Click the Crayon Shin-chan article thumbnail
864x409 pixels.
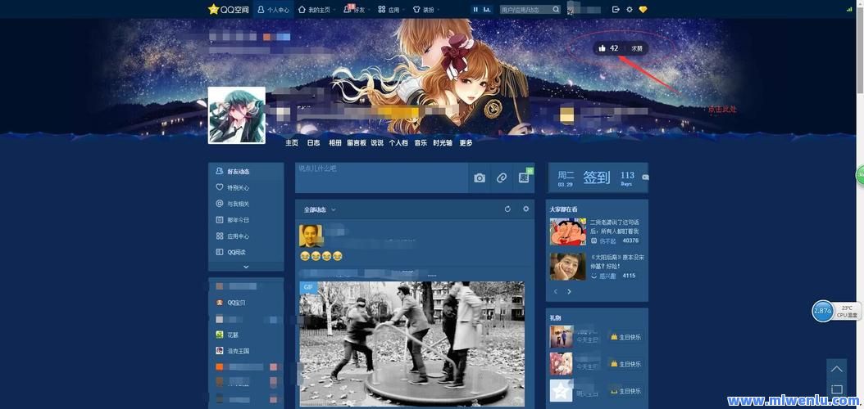pyautogui.click(x=568, y=231)
